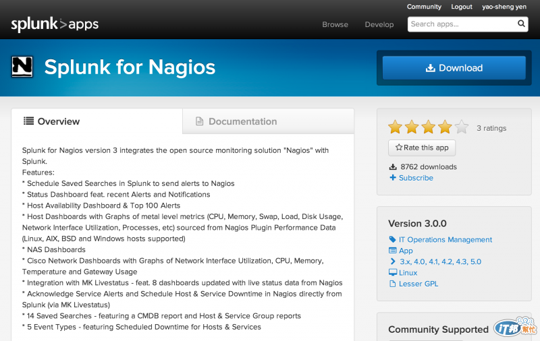Focus the Search apps input field
This screenshot has height=341, width=540.
click(462, 24)
